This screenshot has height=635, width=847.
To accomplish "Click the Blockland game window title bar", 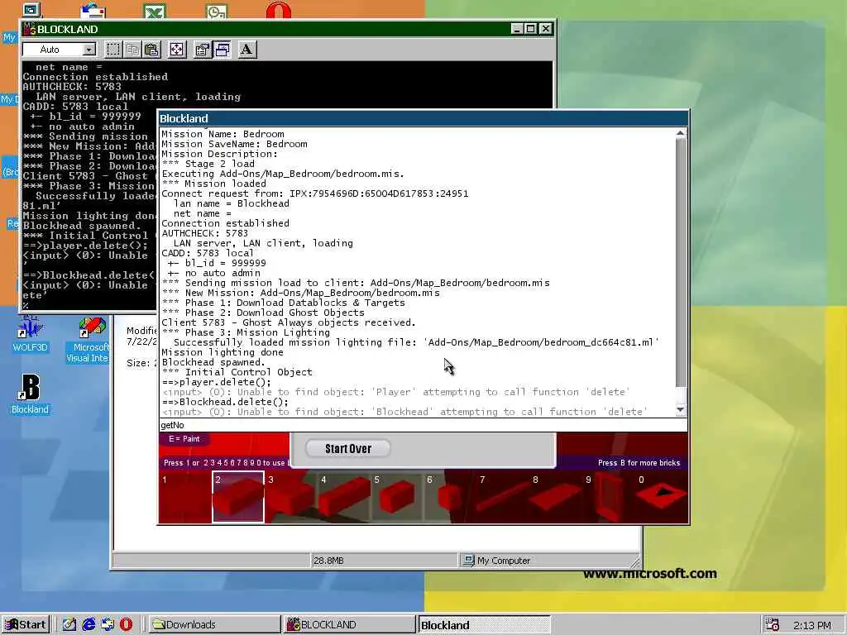I will (x=423, y=118).
